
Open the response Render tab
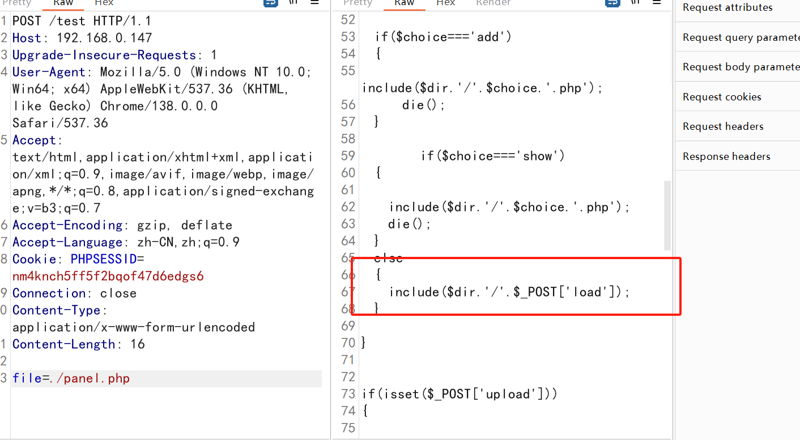pyautogui.click(x=493, y=3)
